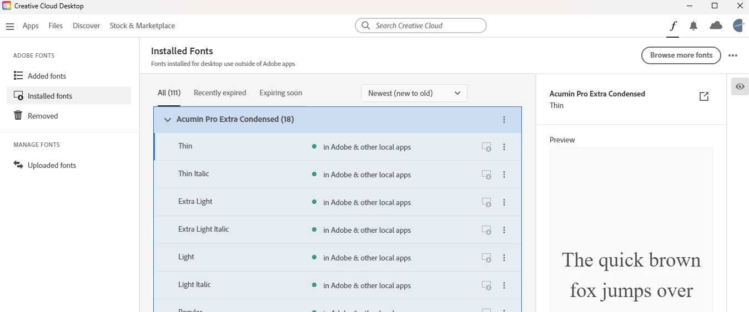Open family options for Acumin Pro Extra Condensed
749x312 pixels.
tap(504, 120)
